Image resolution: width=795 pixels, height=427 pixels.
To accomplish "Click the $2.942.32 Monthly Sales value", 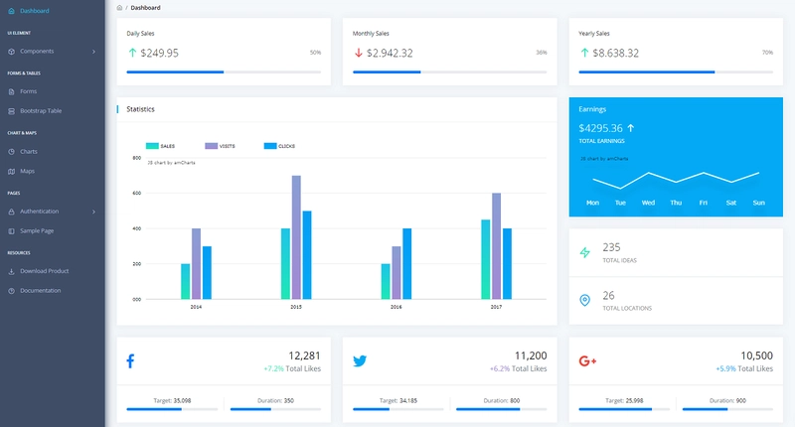I will tap(390, 53).
